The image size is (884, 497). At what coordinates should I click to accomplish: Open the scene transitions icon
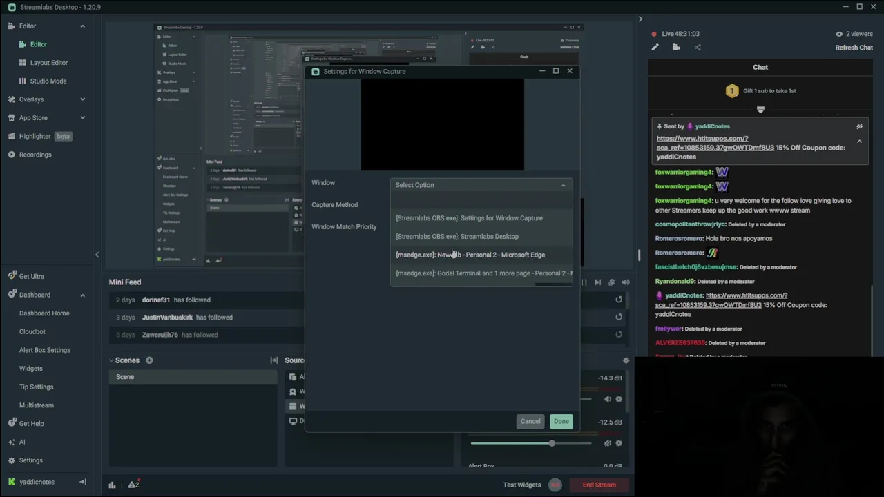tap(274, 360)
